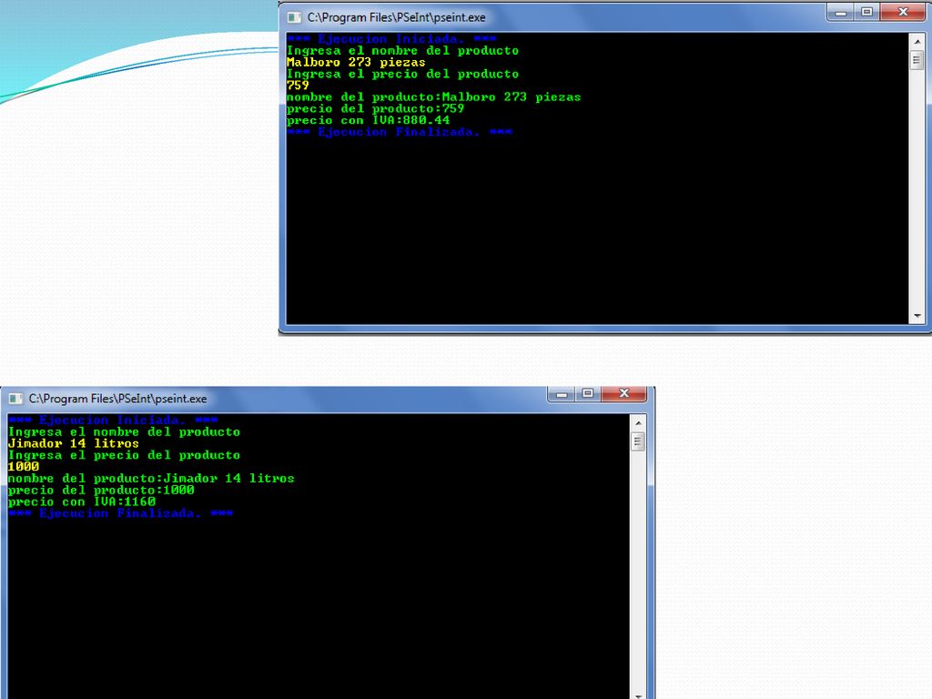The width and height of the screenshot is (932, 699).
Task: Click the line 'nombre del producto:Jimador 14 litros'
Action: [152, 479]
